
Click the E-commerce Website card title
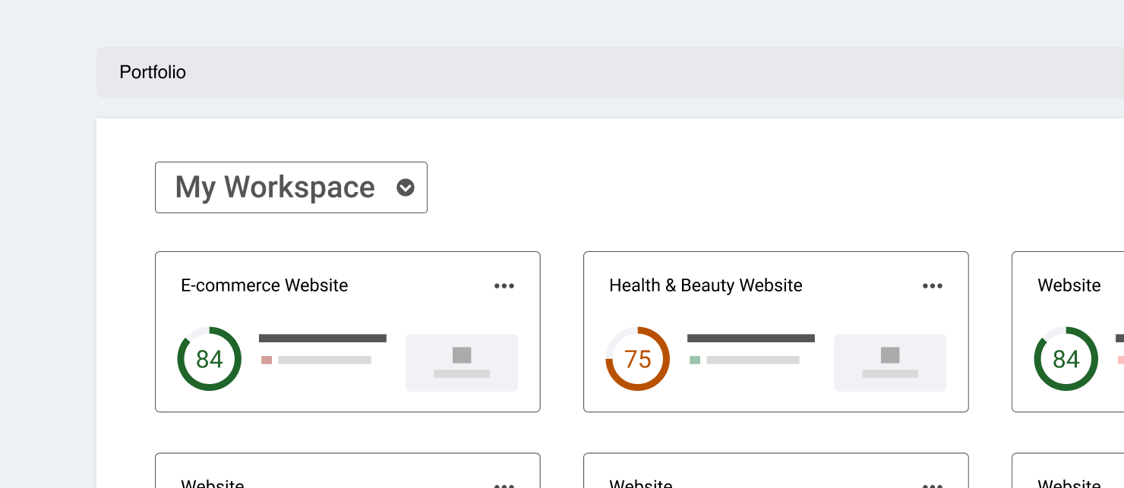264,285
